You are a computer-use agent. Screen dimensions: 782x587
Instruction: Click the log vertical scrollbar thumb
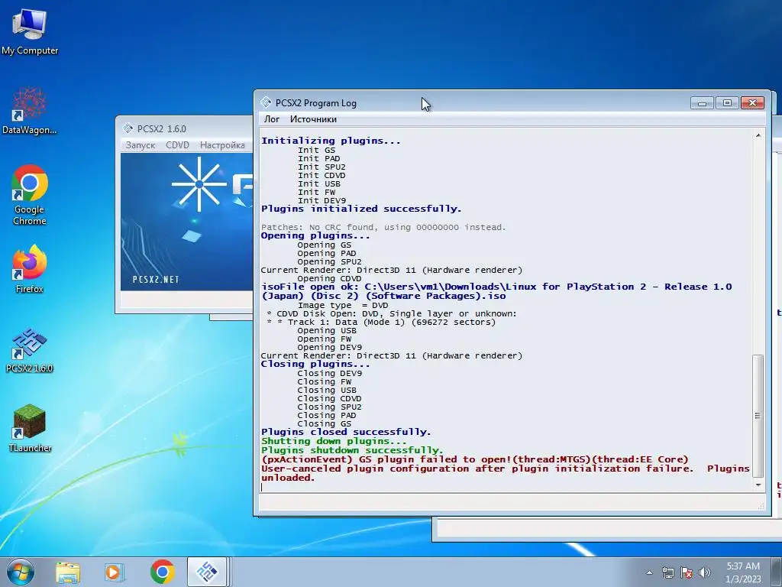pyautogui.click(x=758, y=416)
